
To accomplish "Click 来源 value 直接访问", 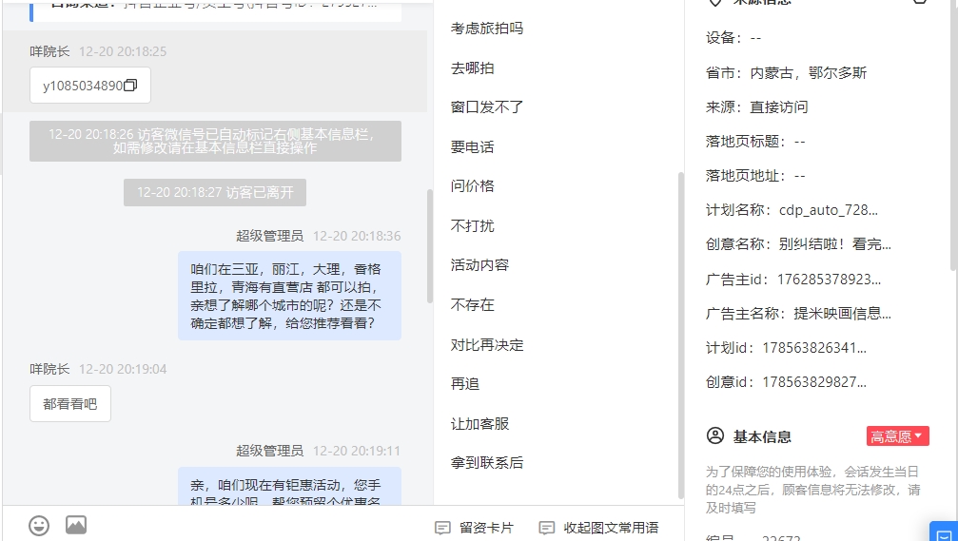I will (x=779, y=106).
